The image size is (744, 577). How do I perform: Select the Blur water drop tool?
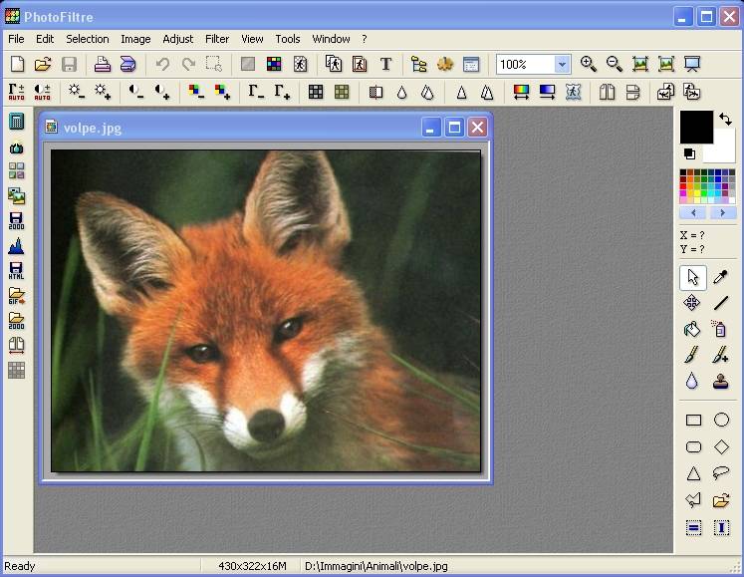pyautogui.click(x=692, y=381)
